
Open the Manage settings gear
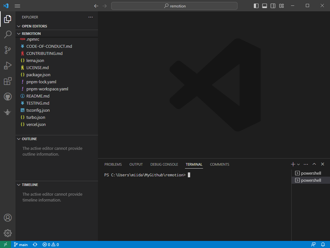[x=8, y=233]
